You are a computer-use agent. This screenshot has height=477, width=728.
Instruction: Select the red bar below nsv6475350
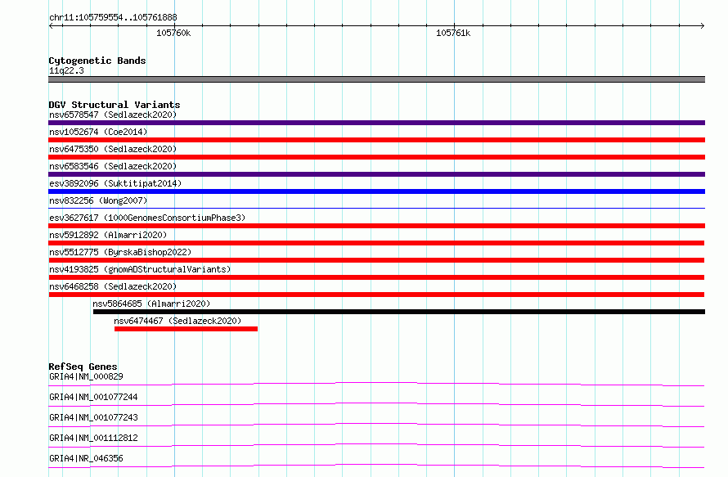click(376, 157)
